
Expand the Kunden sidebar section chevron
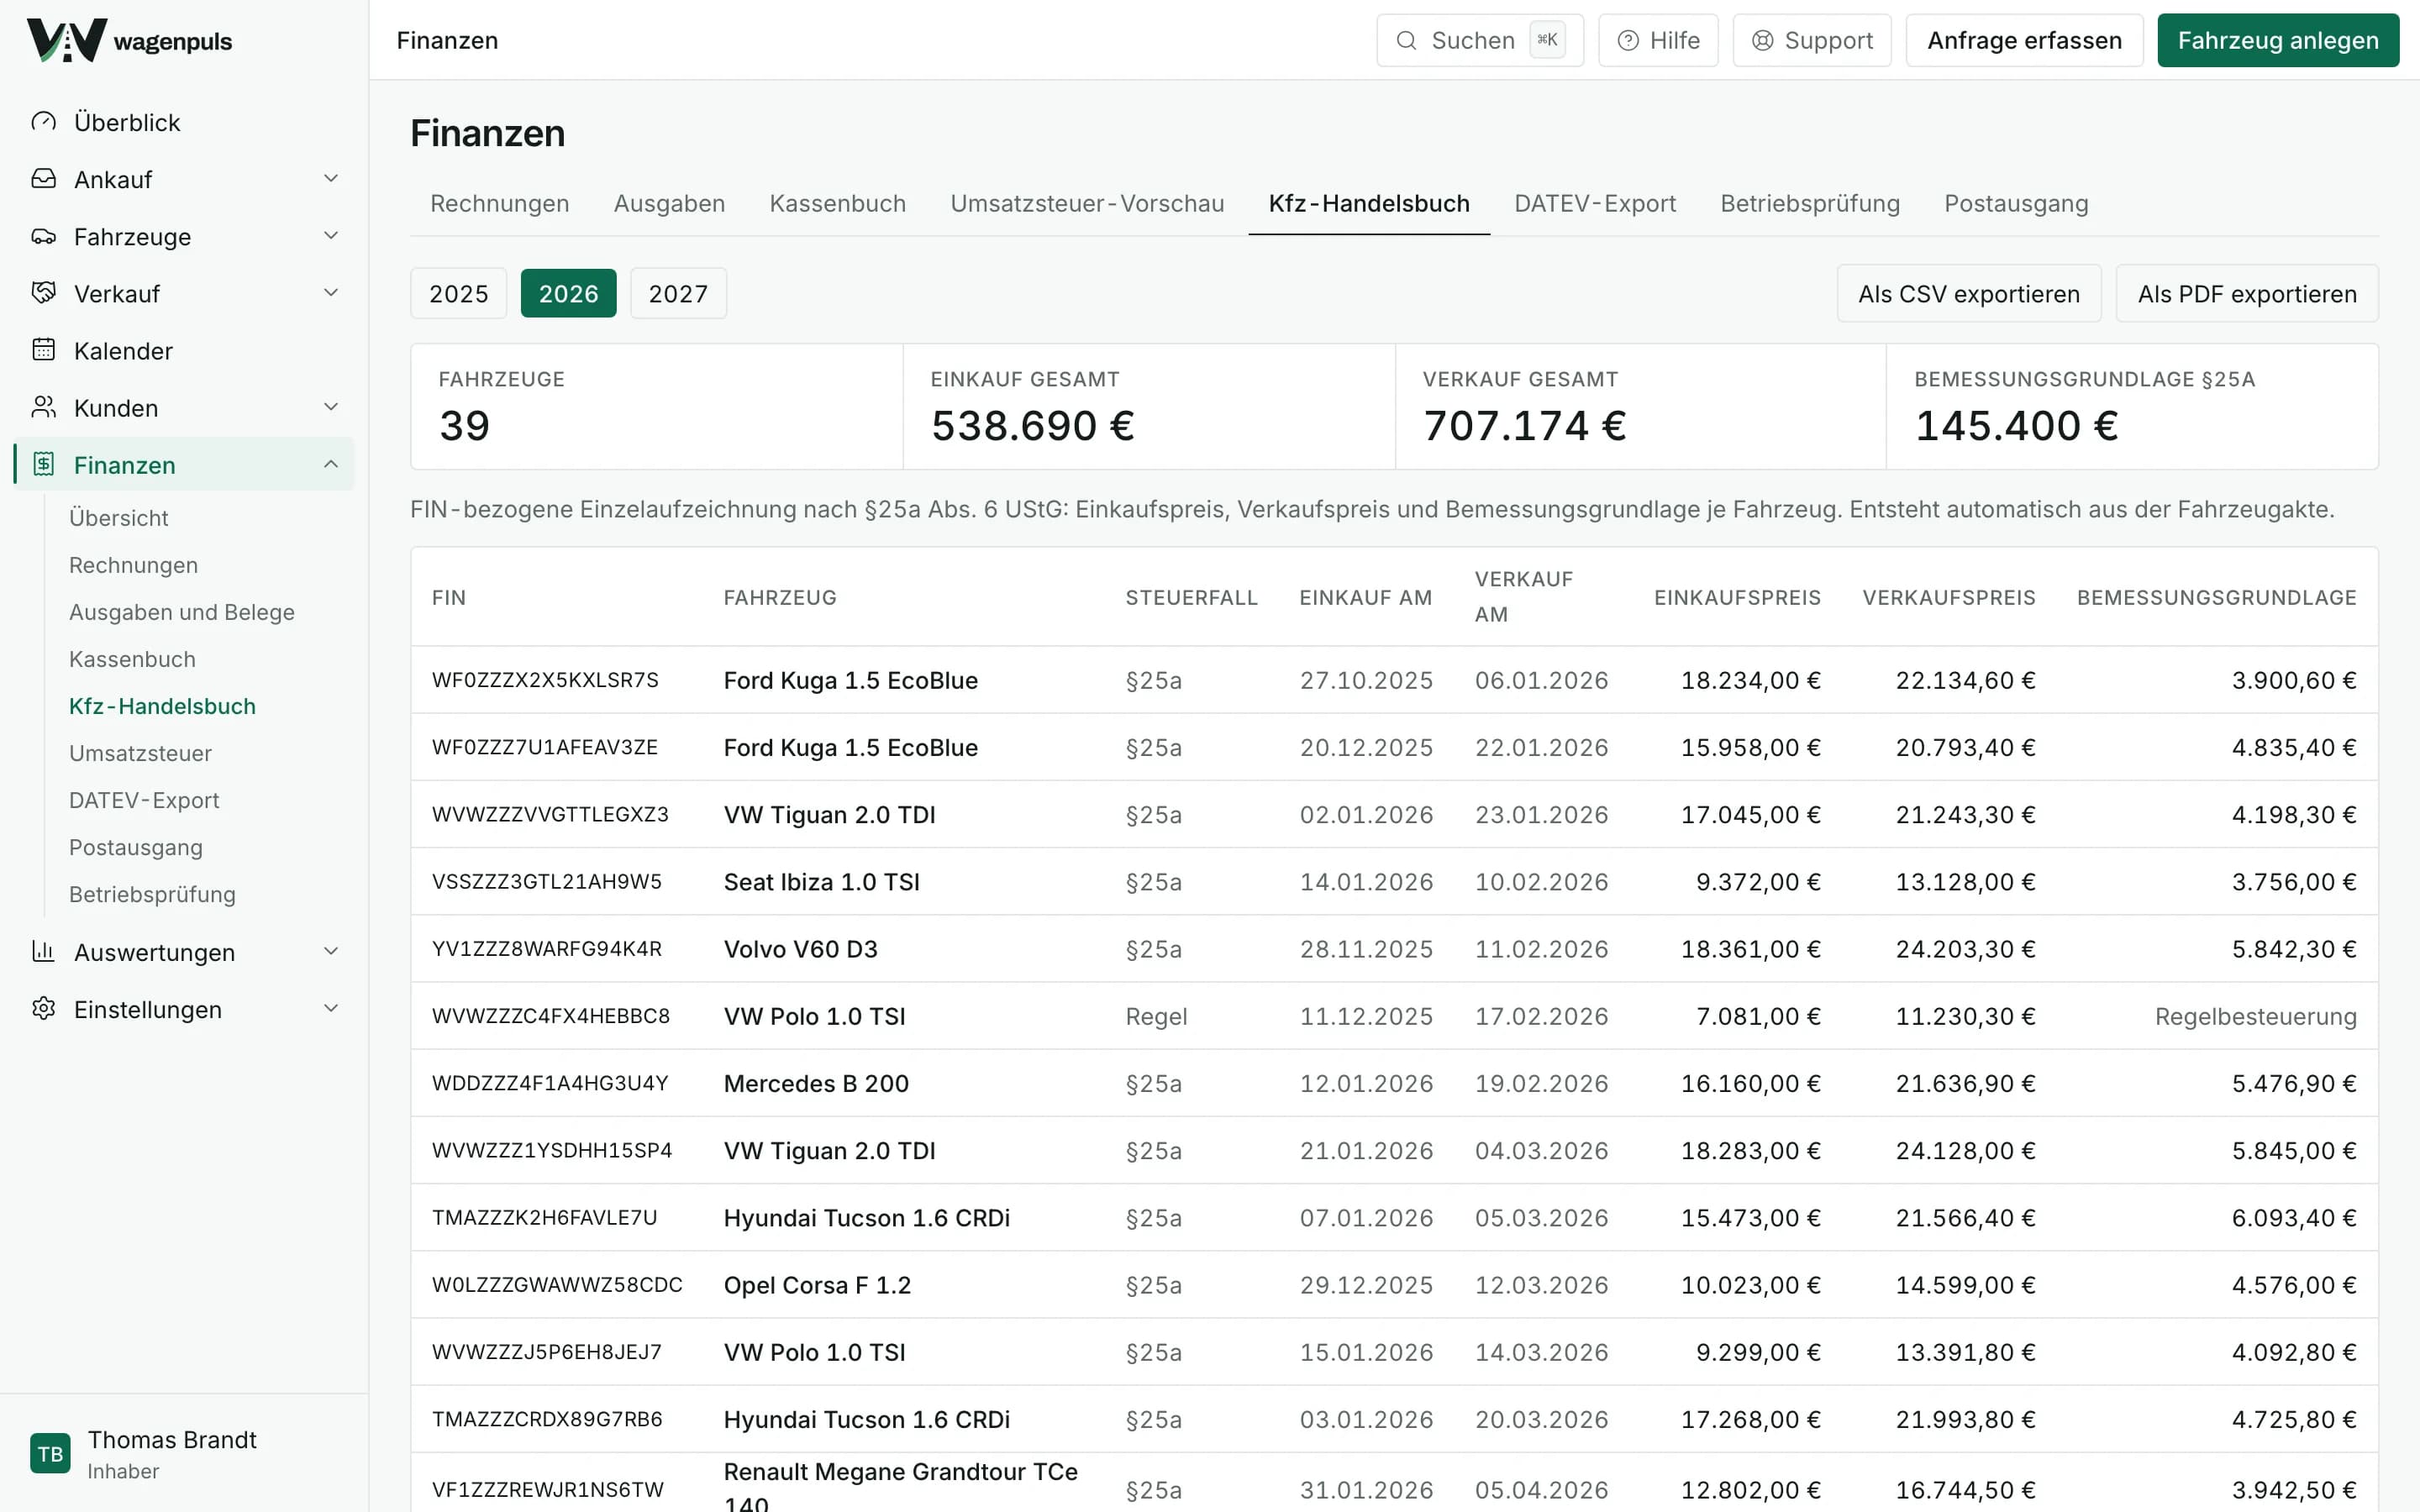click(x=331, y=407)
